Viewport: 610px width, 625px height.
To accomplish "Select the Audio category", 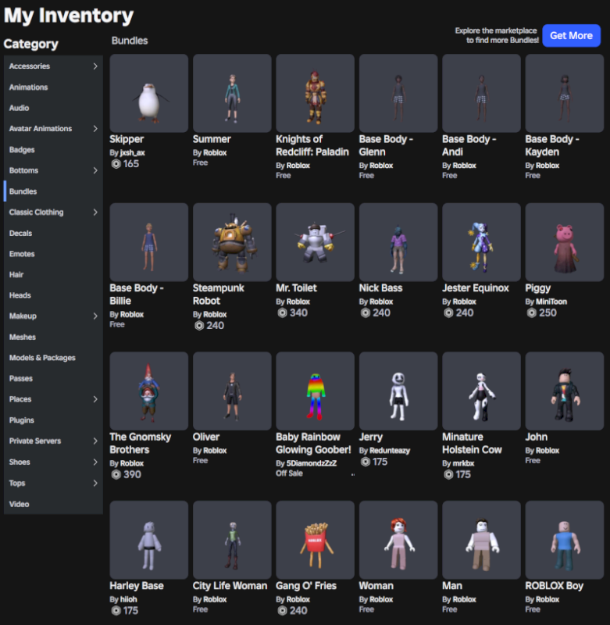I will tap(53, 108).
